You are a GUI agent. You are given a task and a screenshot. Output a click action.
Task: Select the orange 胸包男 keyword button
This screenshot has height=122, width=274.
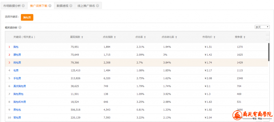pos(27,17)
